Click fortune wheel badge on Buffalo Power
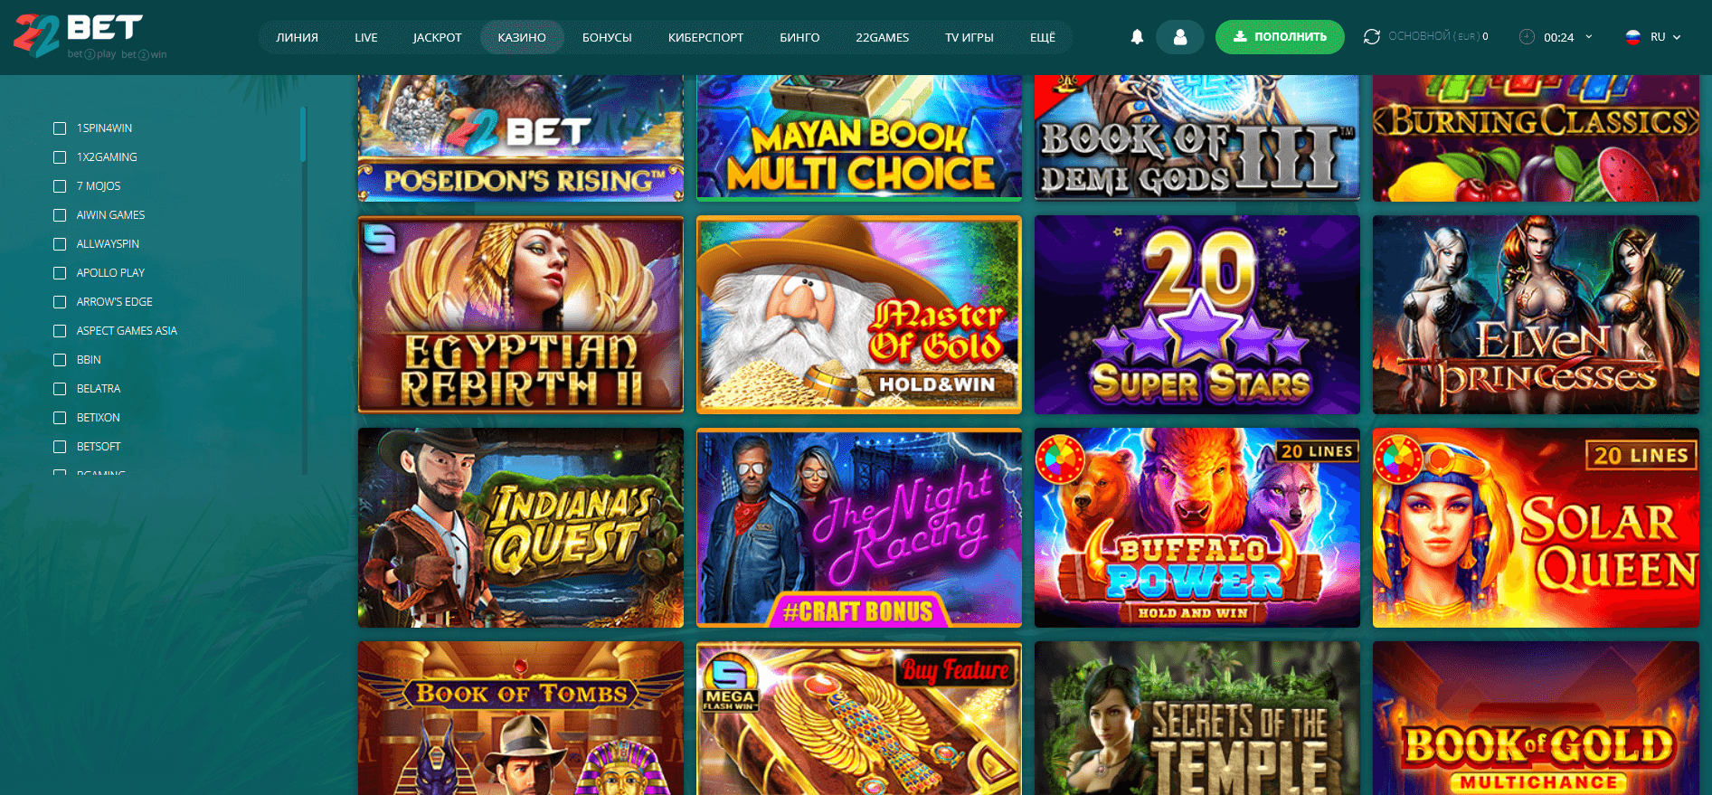 (x=1059, y=459)
